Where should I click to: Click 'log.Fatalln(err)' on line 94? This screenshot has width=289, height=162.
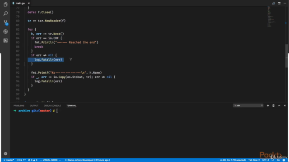(48, 81)
